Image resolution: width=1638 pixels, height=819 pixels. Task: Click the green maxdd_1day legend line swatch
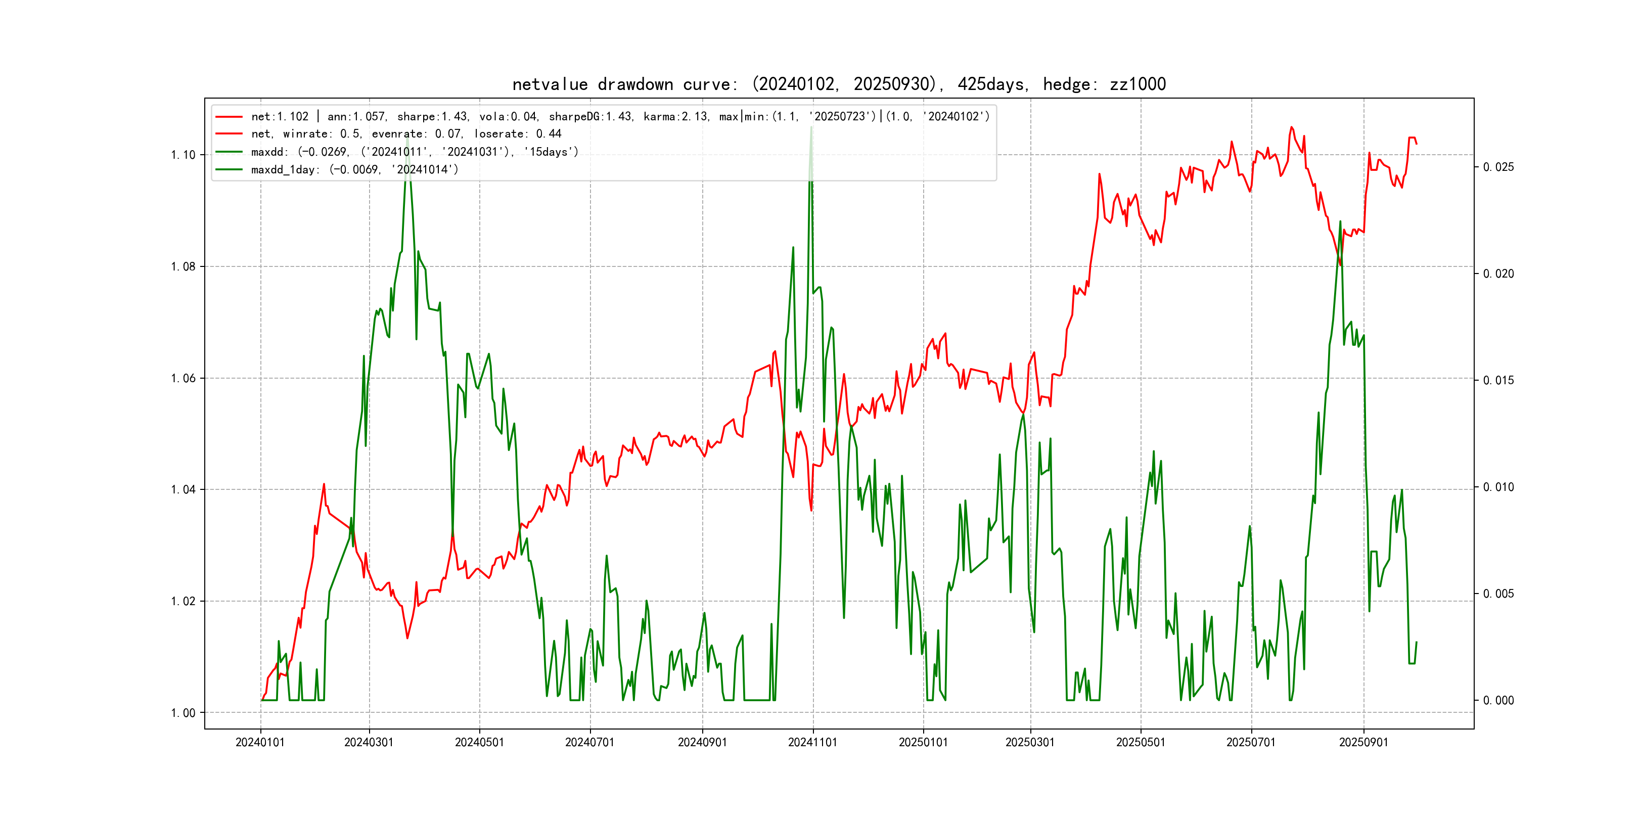[229, 170]
